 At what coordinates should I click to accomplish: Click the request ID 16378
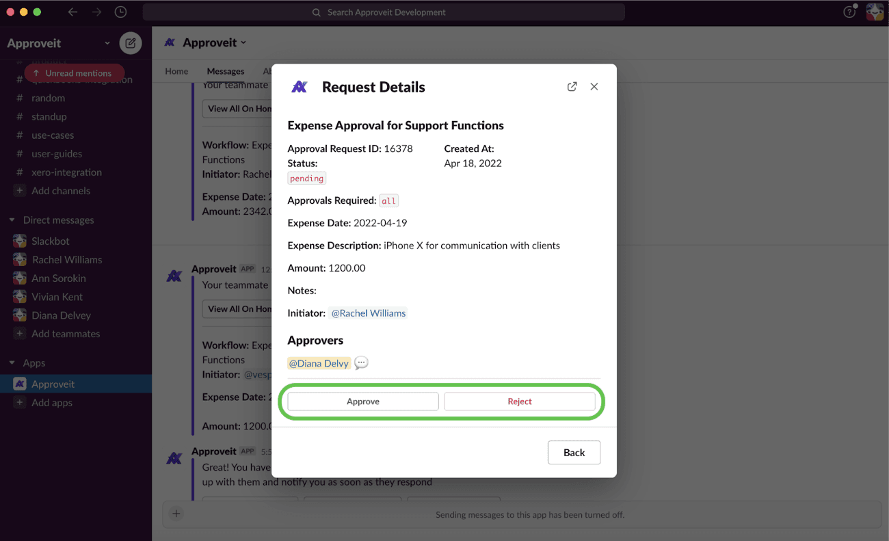point(399,148)
